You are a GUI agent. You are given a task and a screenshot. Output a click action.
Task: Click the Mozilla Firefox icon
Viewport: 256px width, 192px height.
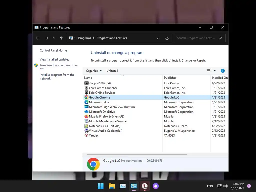[86, 116]
